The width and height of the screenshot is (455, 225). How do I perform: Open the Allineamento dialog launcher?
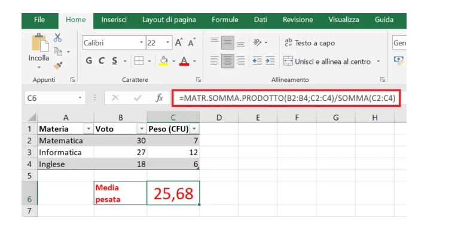pos(383,79)
